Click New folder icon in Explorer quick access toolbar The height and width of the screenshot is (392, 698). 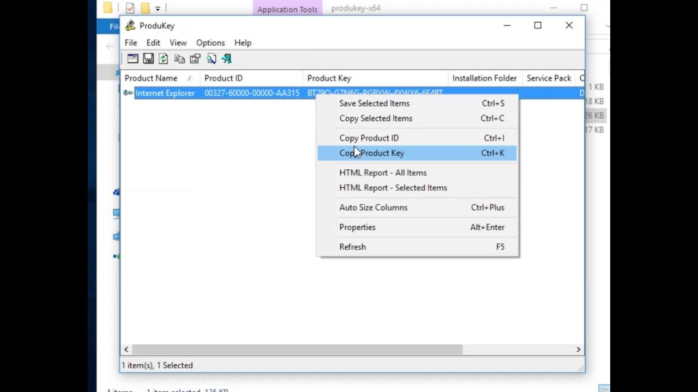(145, 8)
